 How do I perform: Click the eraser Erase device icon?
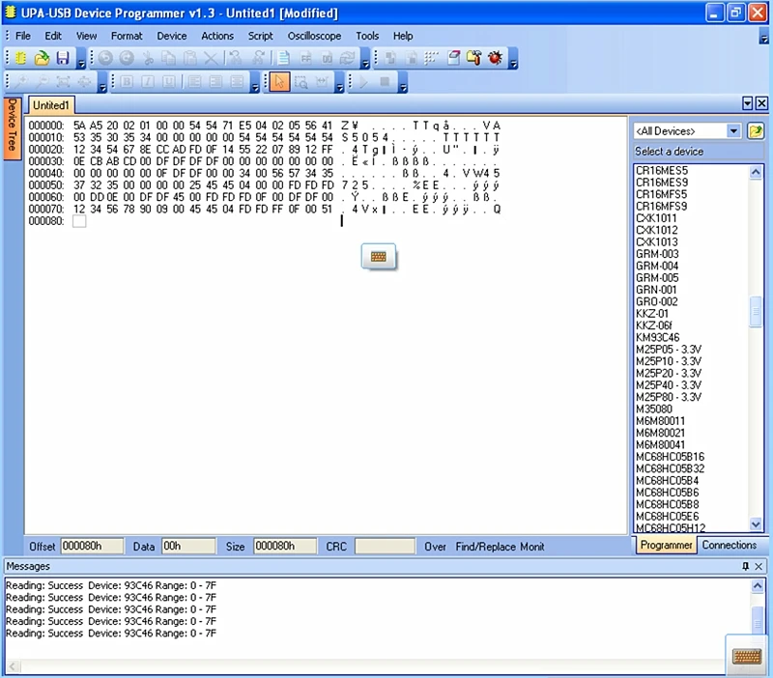coord(453,58)
